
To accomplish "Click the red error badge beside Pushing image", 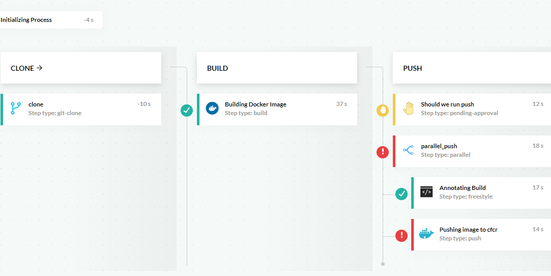I will 402,235.
